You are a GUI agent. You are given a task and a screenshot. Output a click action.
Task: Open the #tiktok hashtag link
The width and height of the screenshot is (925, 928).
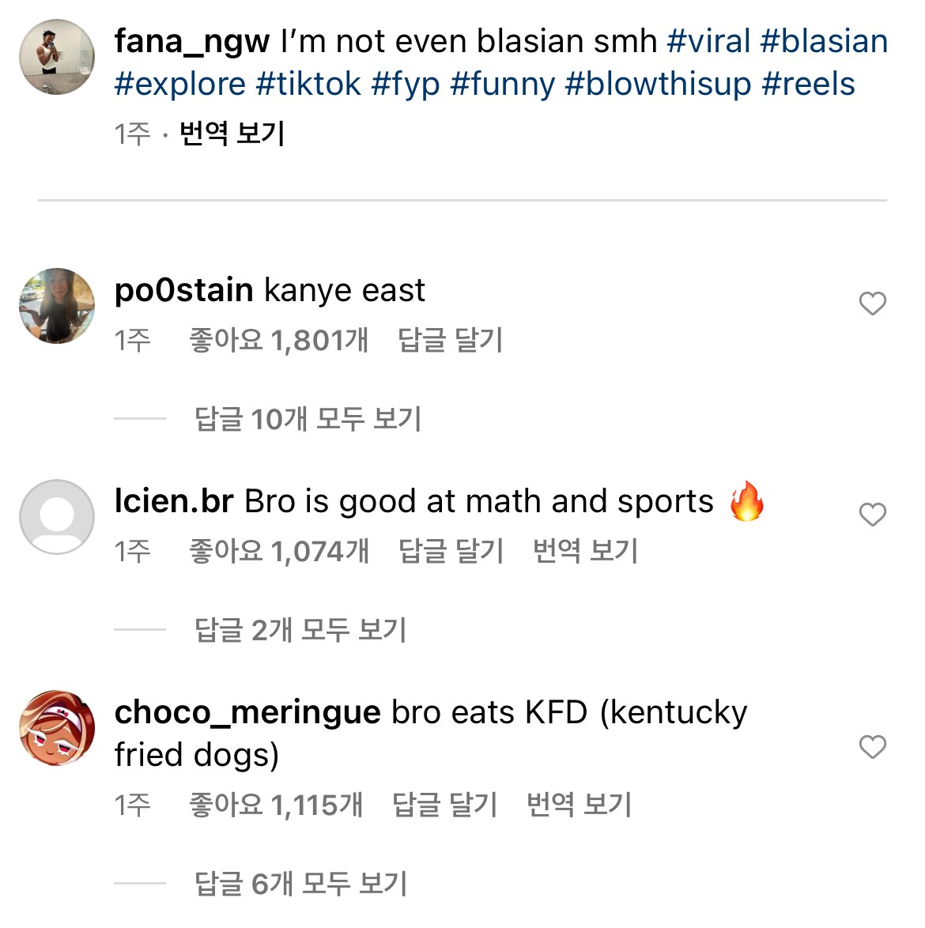tap(308, 84)
